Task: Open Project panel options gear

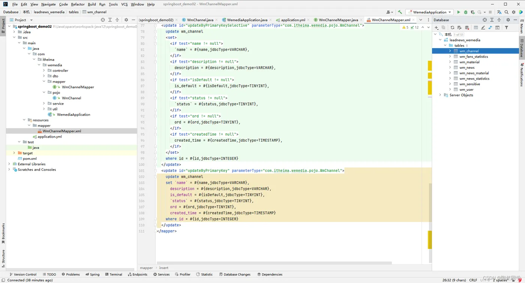Action: 126,20
